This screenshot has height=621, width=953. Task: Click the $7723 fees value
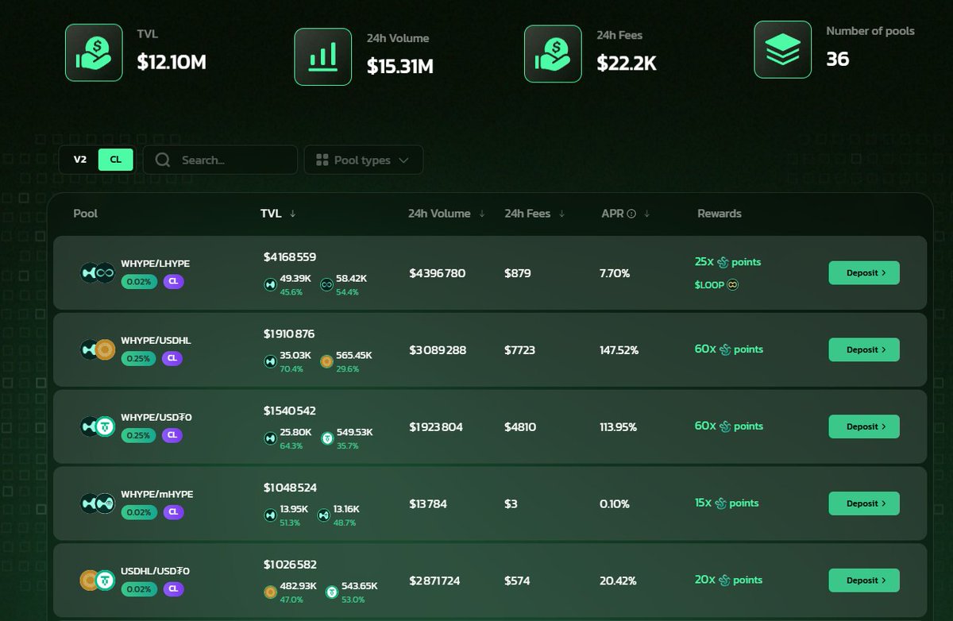click(520, 349)
